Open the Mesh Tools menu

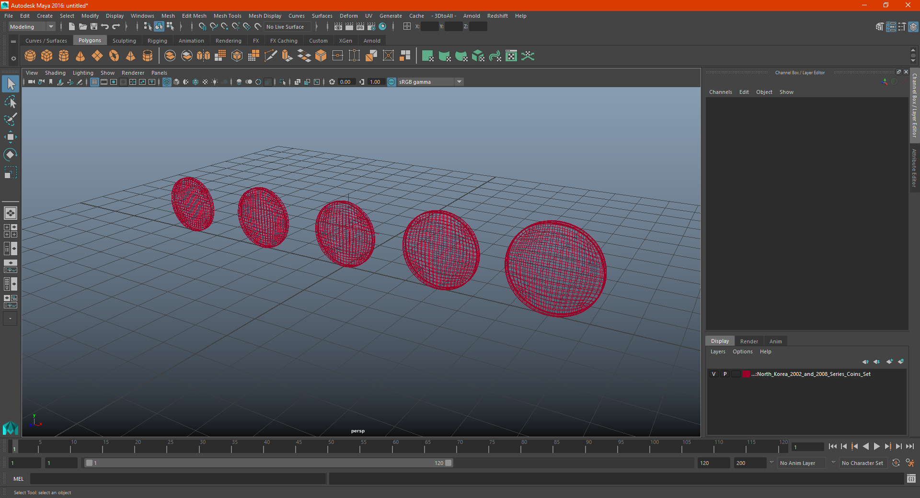tap(228, 16)
